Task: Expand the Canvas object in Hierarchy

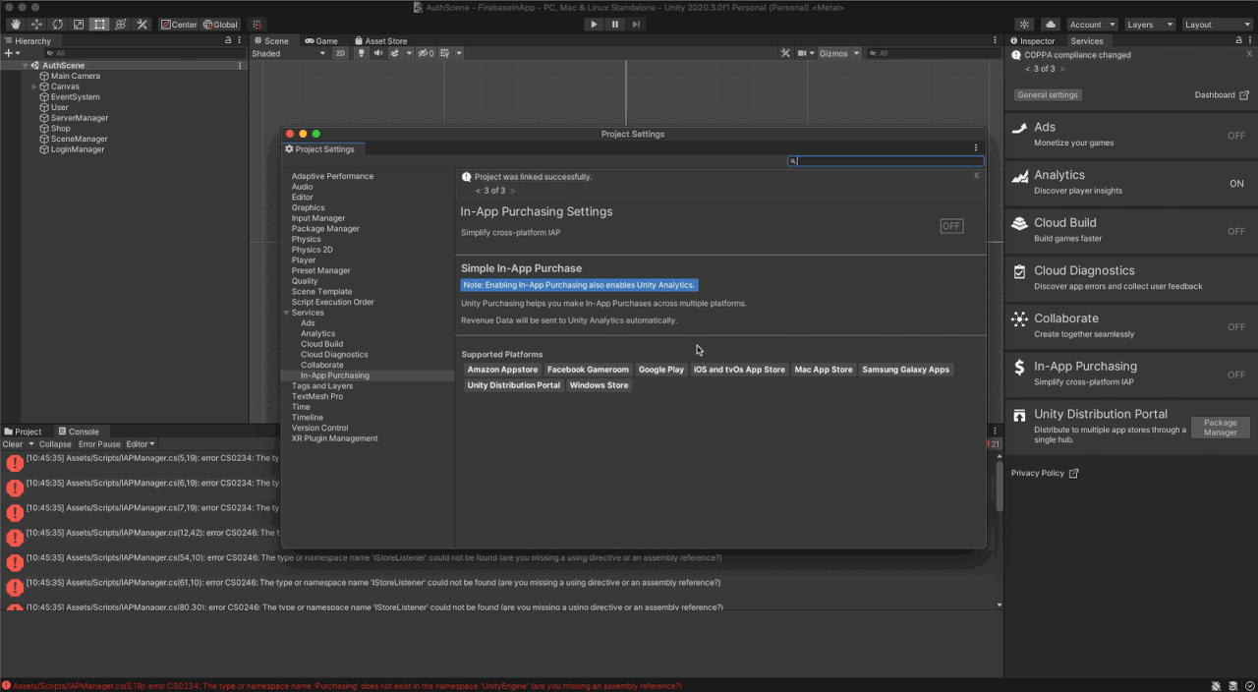Action: [34, 86]
